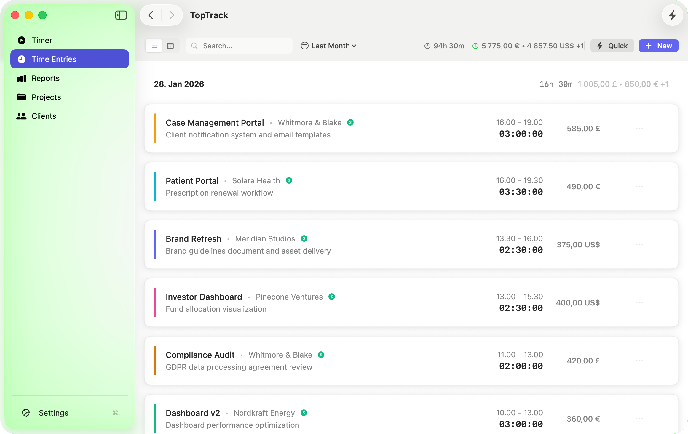The image size is (688, 434).
Task: Toggle billable badge on Investor Dashboard
Action: coord(332,297)
